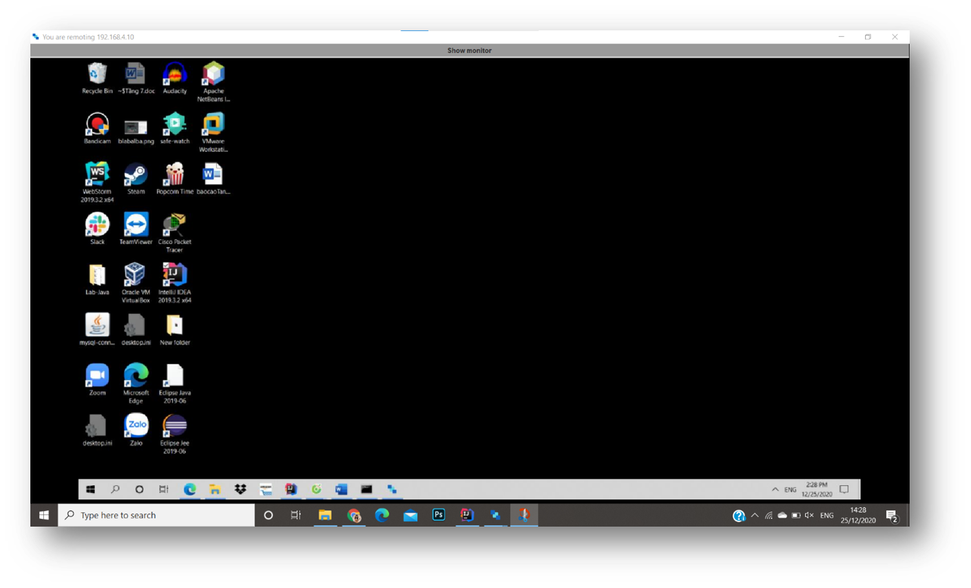Viewport: 971px width, 588px height.
Task: Open IntelliJ IDEA on the local taskbar
Action: pos(467,515)
